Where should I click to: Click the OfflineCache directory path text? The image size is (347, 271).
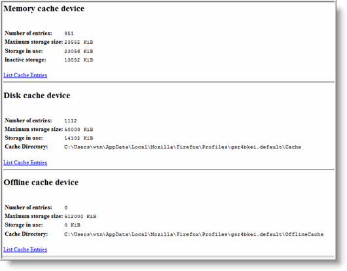point(194,234)
